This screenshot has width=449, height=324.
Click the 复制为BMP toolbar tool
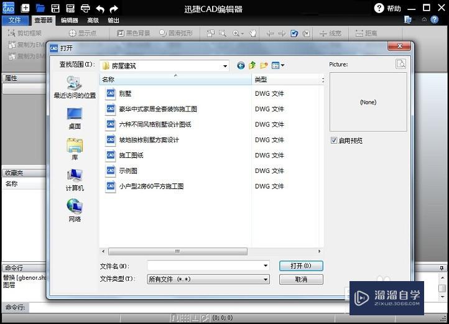point(26,56)
